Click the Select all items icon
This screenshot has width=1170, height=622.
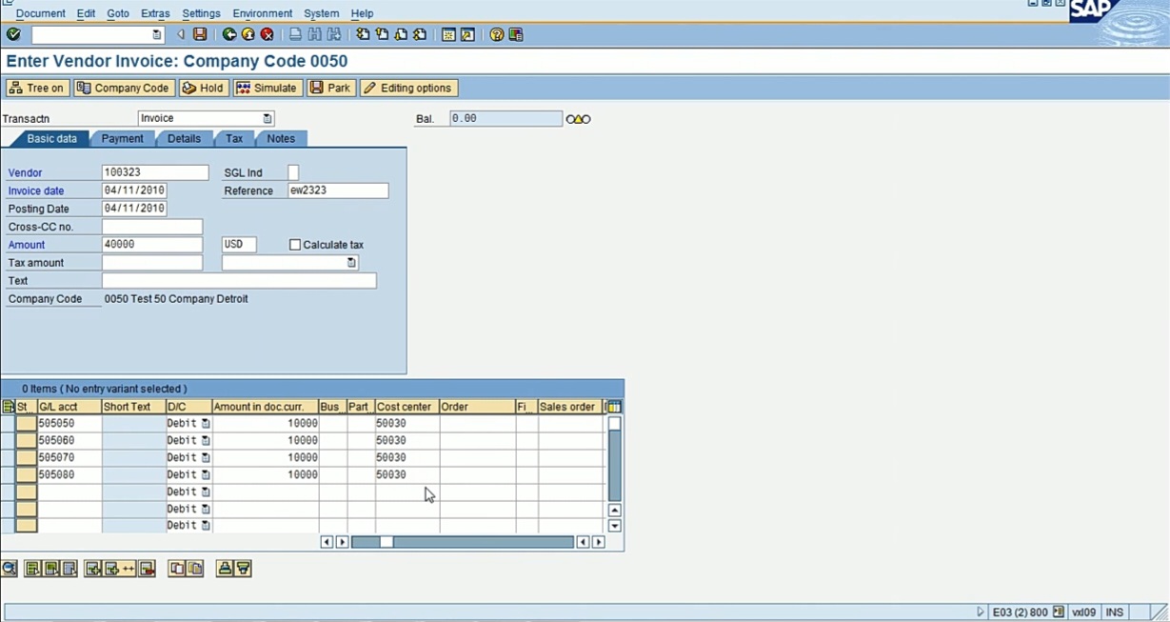point(33,569)
